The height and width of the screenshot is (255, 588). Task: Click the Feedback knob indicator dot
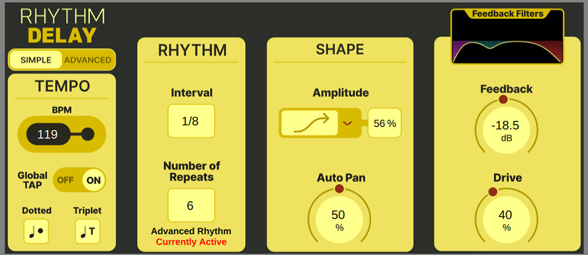(x=503, y=100)
